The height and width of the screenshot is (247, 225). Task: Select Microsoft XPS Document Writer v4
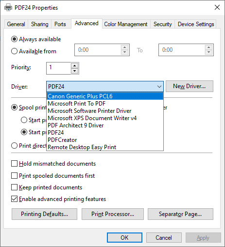105,118
